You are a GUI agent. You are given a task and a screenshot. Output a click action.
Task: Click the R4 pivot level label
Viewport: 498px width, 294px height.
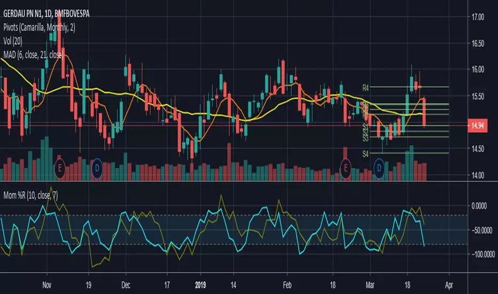pyautogui.click(x=365, y=88)
